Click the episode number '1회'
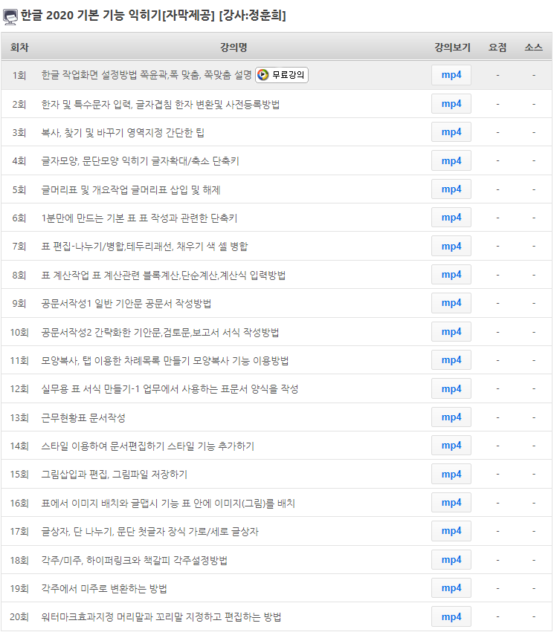Viewport: 554px width, 632px height. click(x=19, y=76)
